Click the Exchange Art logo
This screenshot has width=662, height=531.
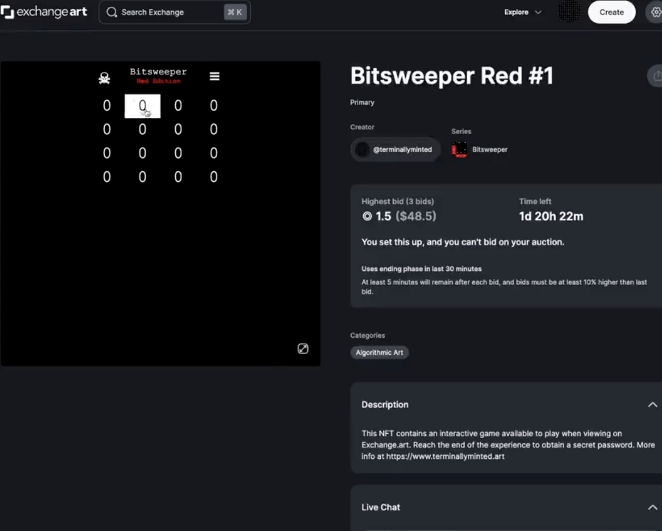(44, 12)
